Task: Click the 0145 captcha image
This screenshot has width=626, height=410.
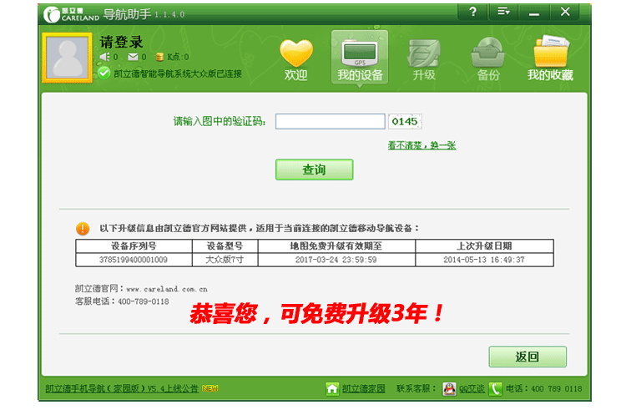Action: tap(405, 121)
